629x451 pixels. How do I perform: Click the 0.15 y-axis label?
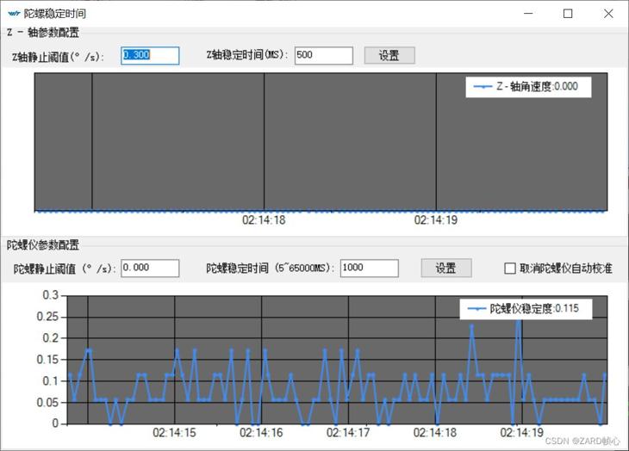point(47,360)
